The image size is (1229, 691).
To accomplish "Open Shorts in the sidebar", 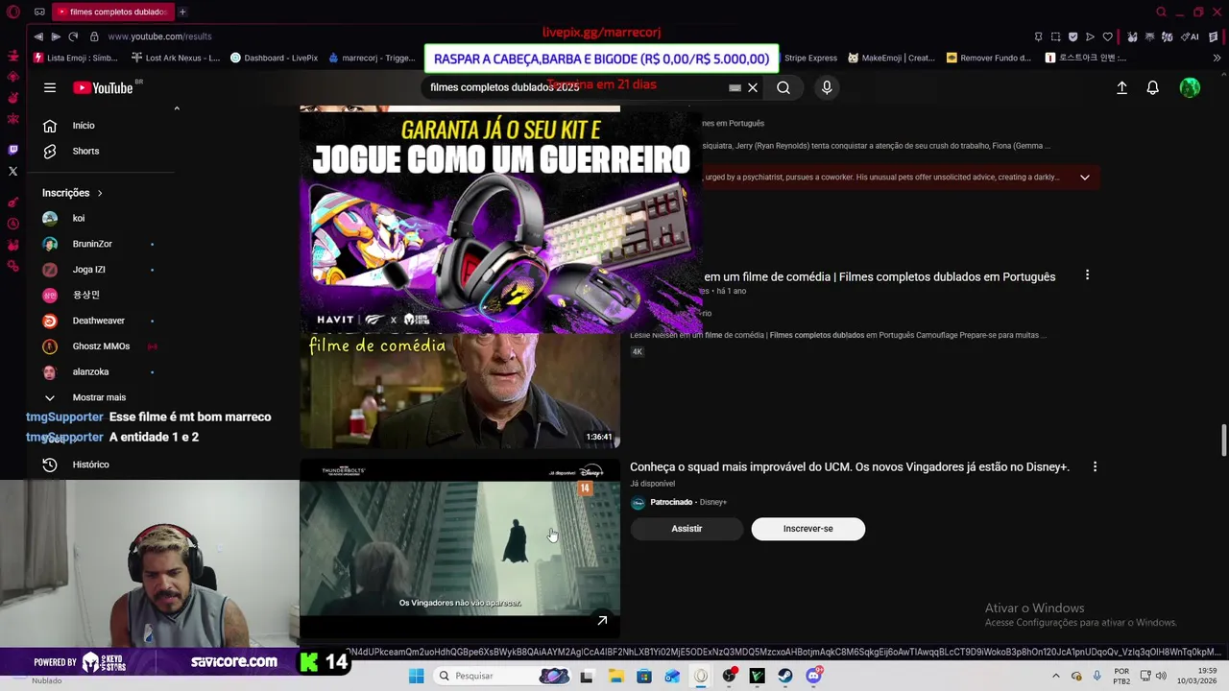I will [x=101, y=152].
